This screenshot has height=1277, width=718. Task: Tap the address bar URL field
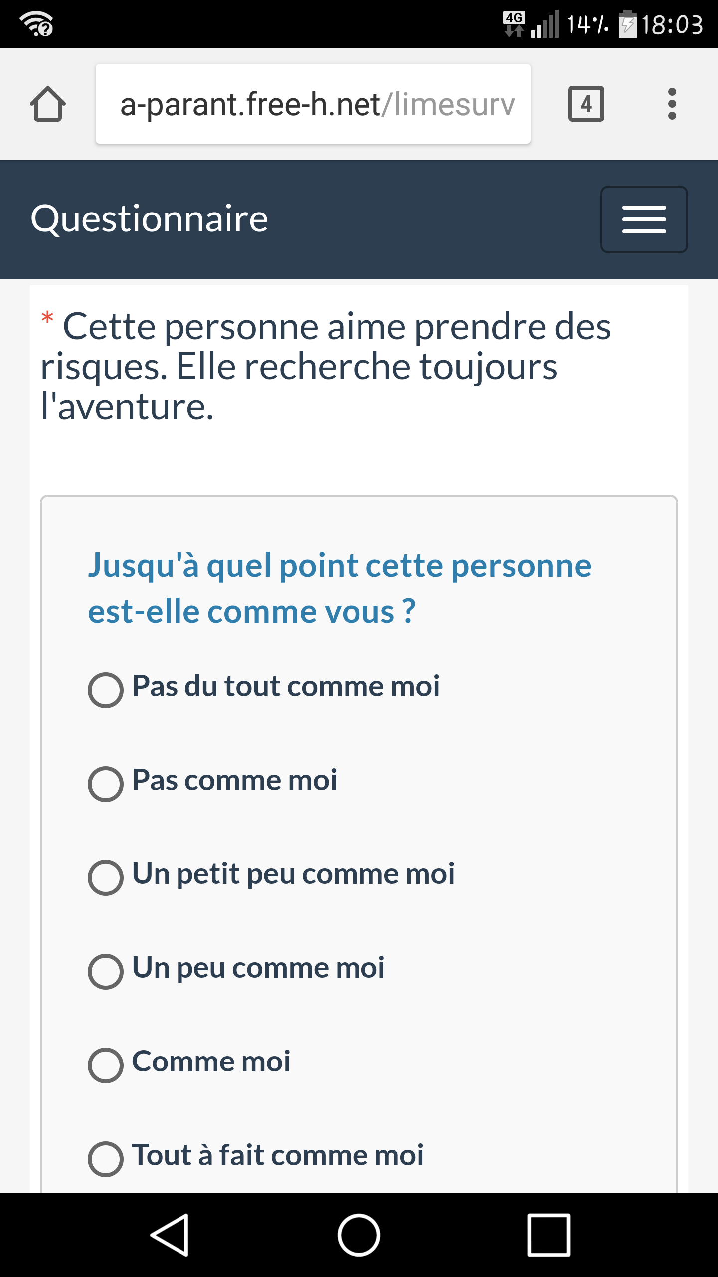point(313,104)
